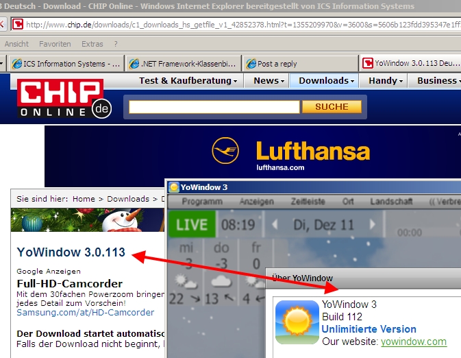Open the Downloads navigation dropdown
This screenshot has width=461, height=358.
(327, 80)
